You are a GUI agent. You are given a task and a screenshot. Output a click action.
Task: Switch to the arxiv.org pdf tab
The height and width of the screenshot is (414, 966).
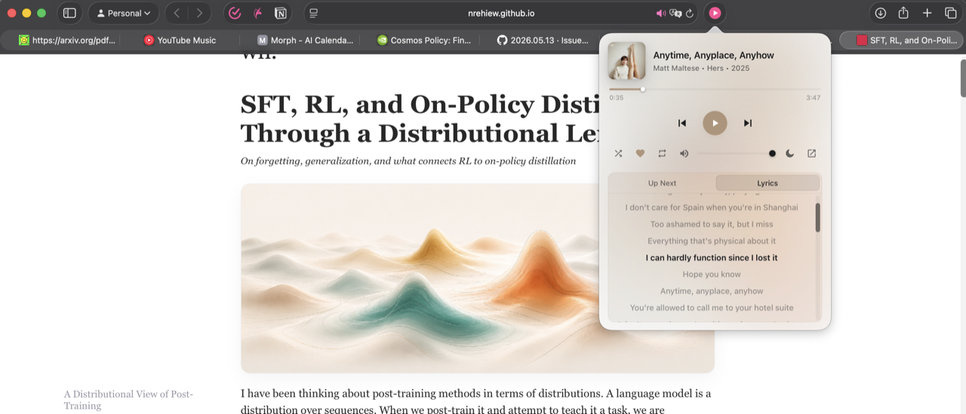pyautogui.click(x=67, y=41)
